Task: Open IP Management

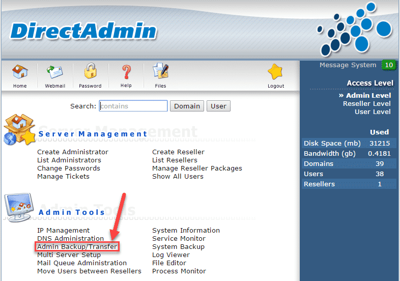Action: (63, 231)
